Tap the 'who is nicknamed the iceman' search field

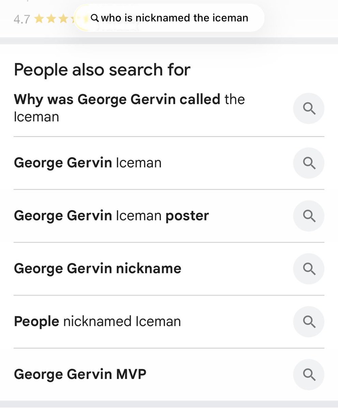coord(174,18)
